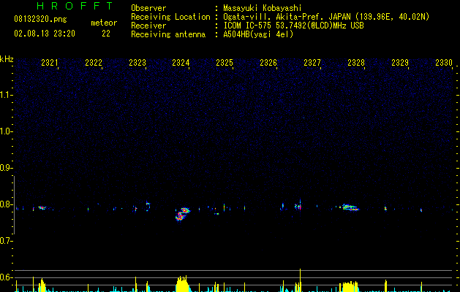Click the HROFFT title text

tap(75, 6)
